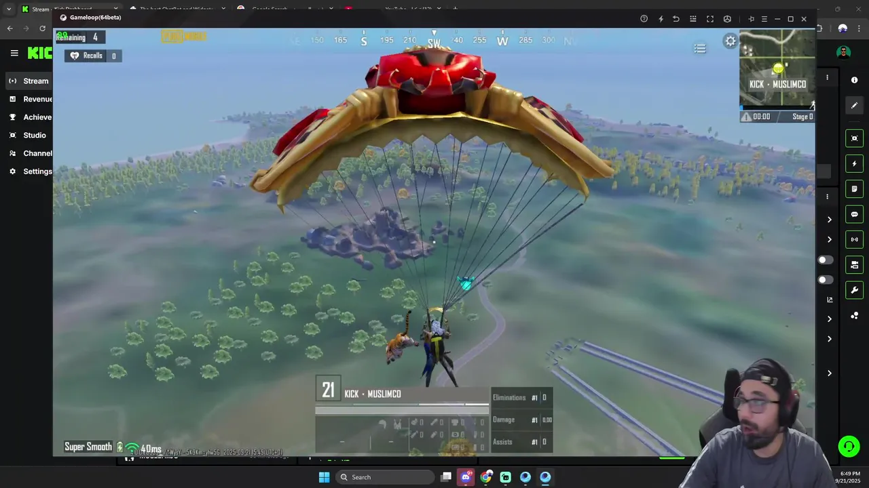Screen dimensions: 869x488
Task: Open the Achievements section in Kick sidebar
Action: 29,117
